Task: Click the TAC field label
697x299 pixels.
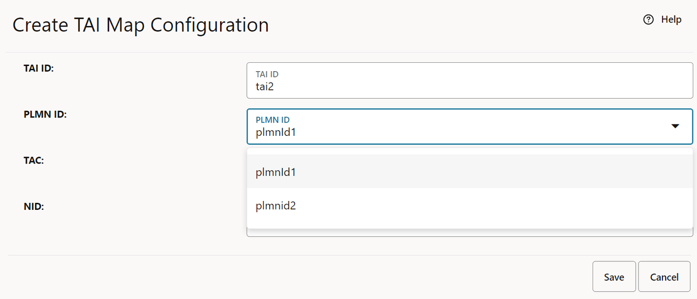Action: [x=33, y=160]
